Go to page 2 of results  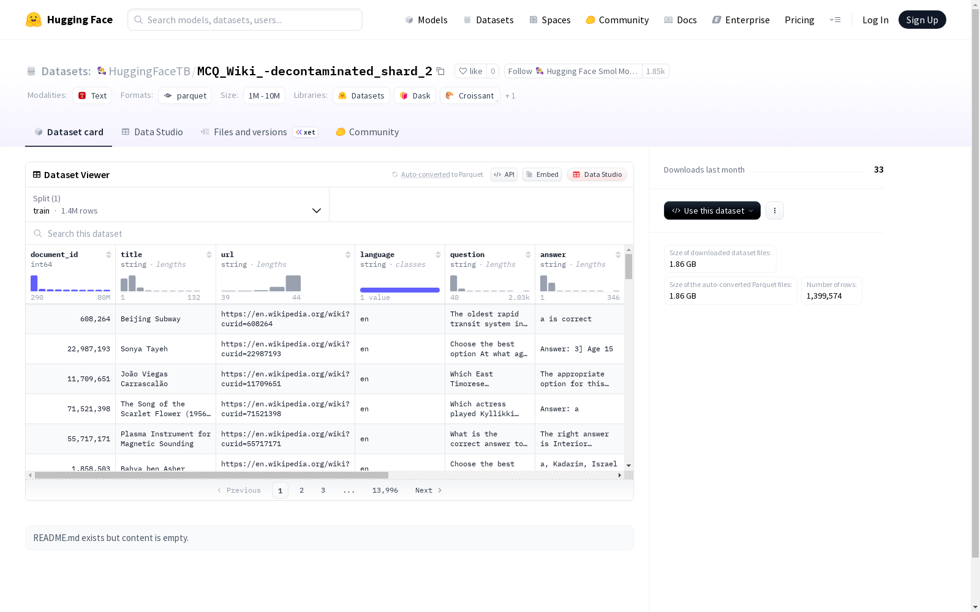[x=301, y=490]
